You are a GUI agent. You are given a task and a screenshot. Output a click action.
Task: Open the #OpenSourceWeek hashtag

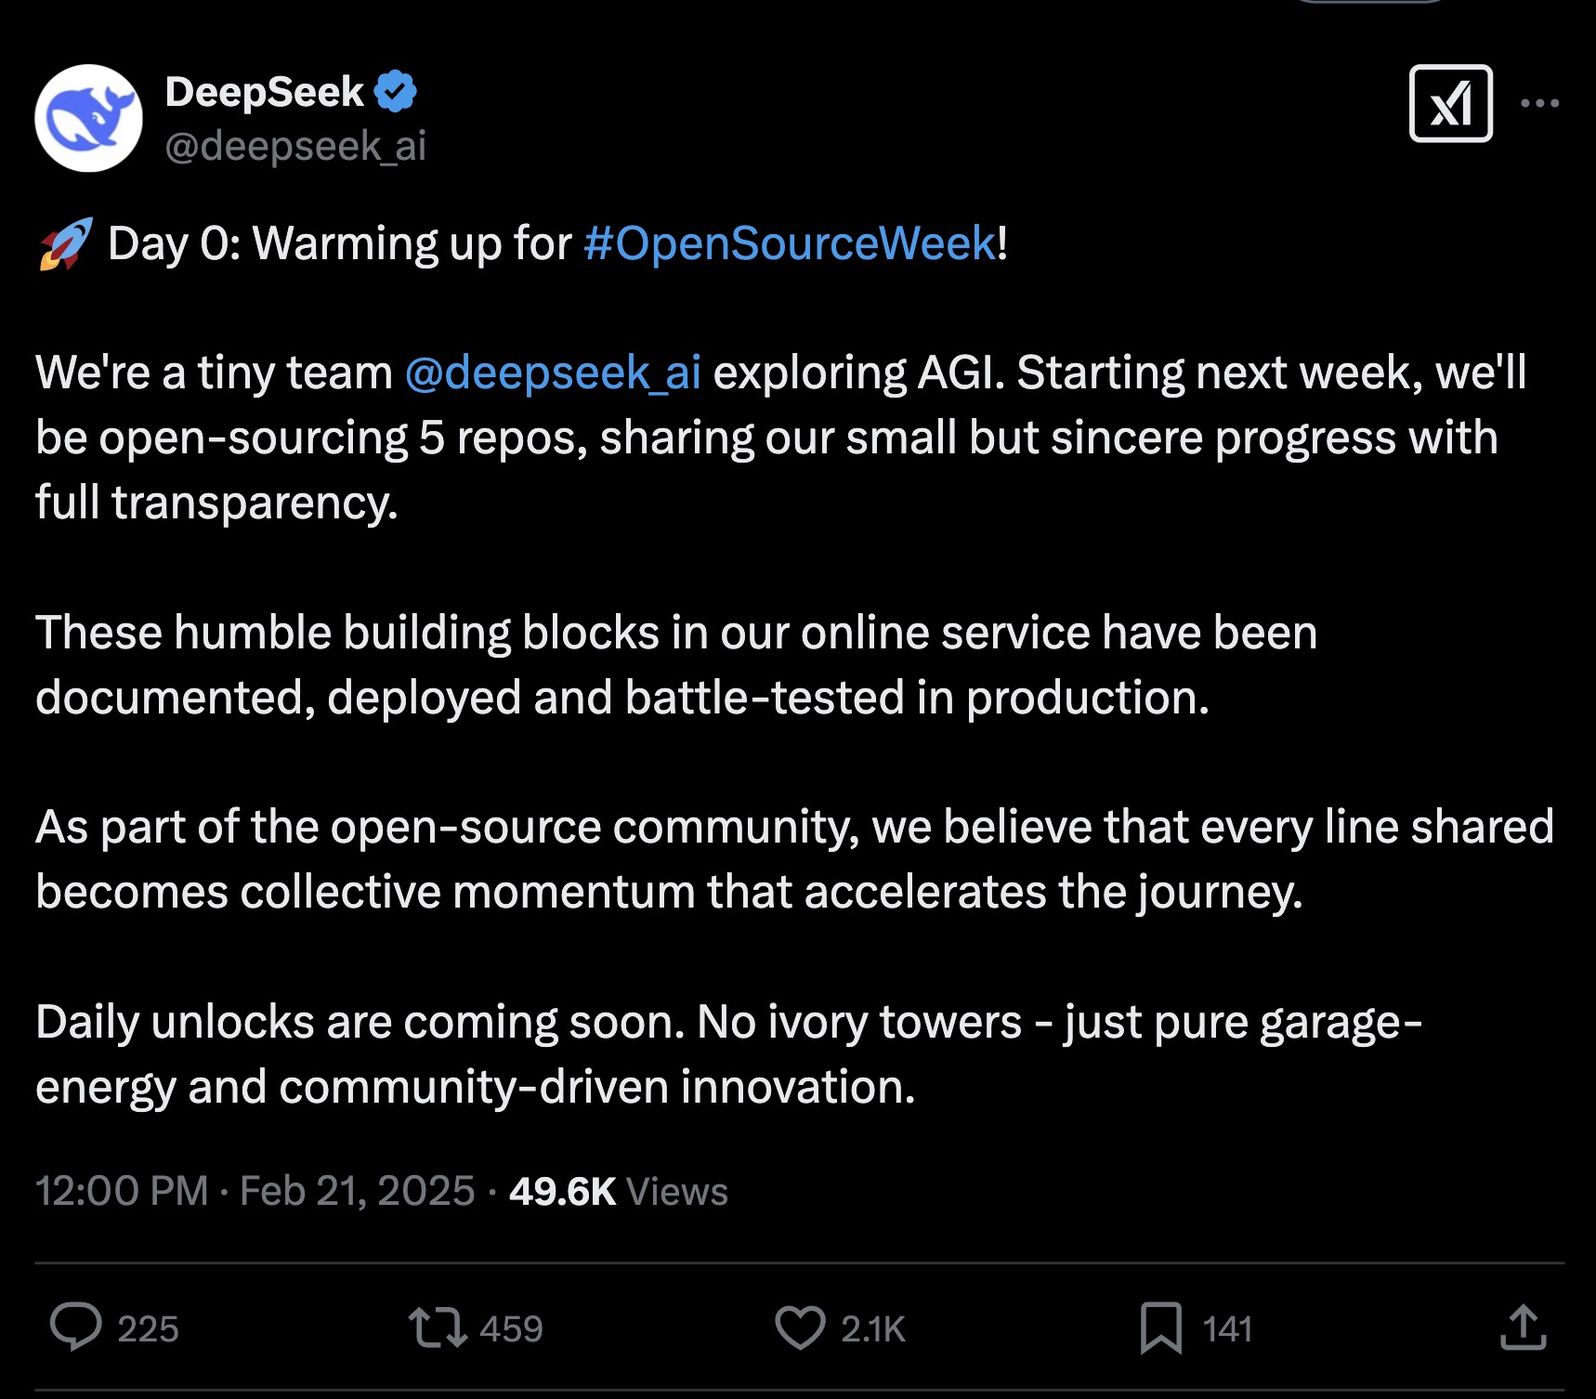pos(790,243)
